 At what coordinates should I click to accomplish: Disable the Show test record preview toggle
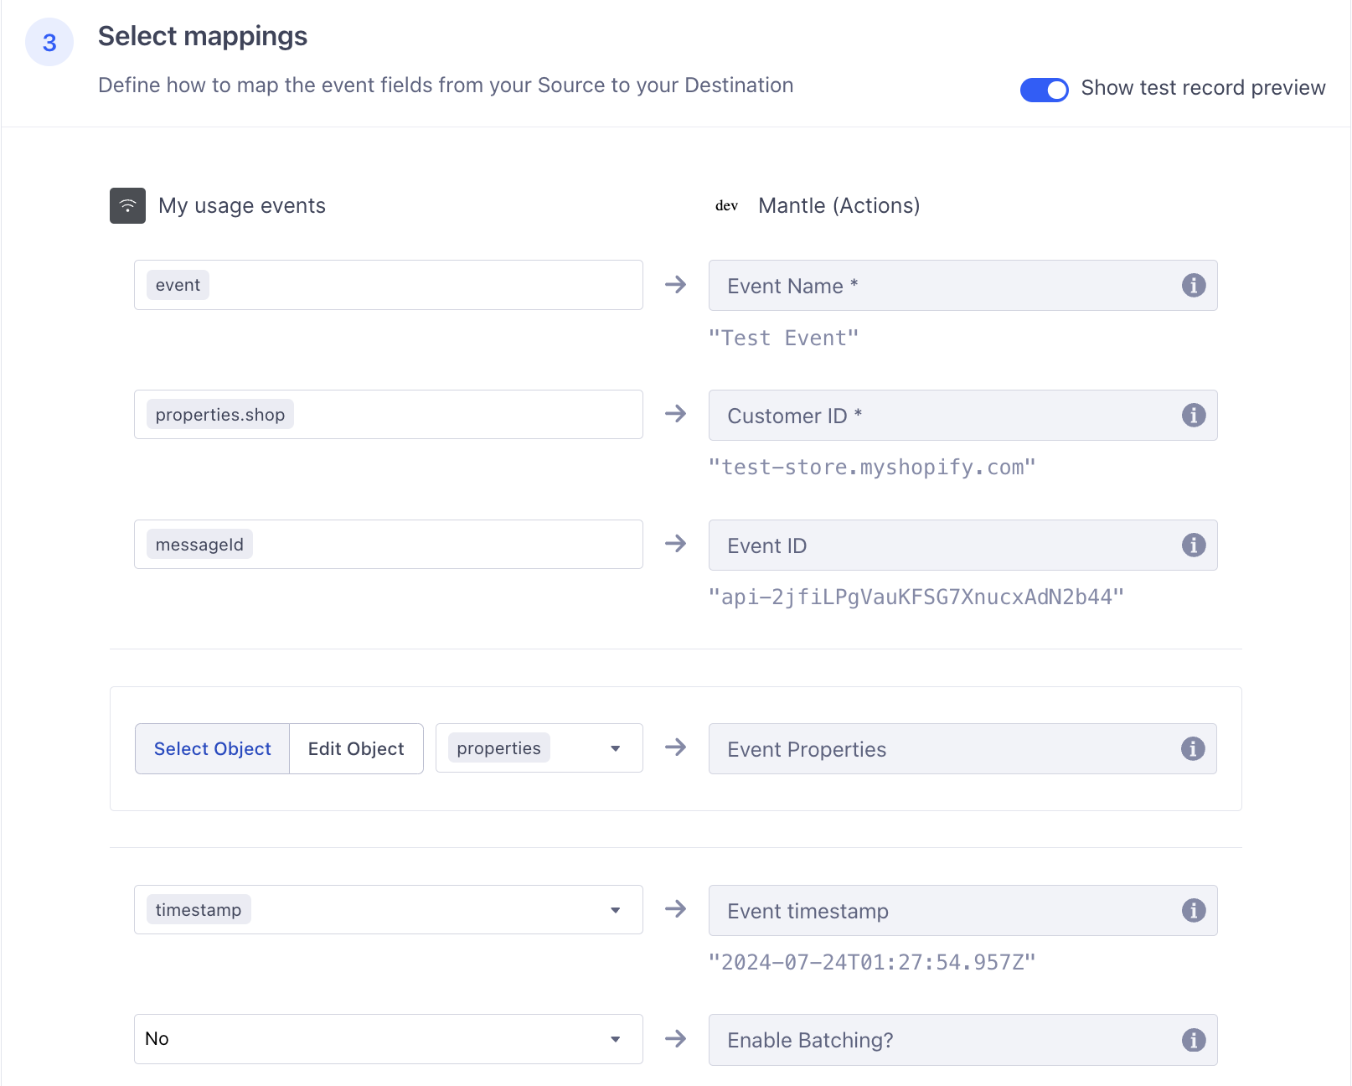1045,89
